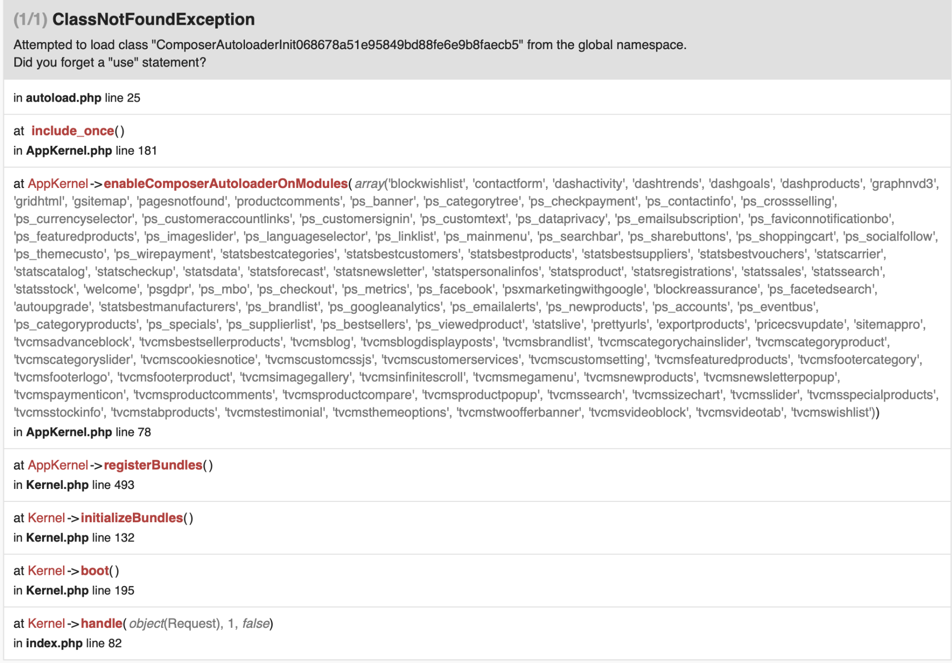Click AppKernel class before enableComposerAutoloaderOnModules

58,183
